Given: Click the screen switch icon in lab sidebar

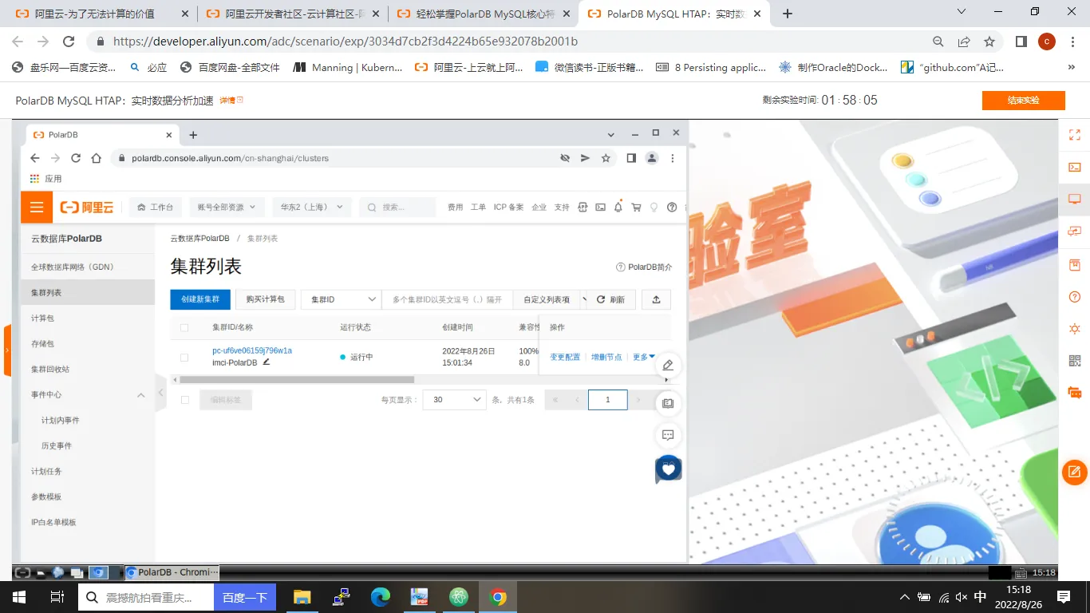Looking at the screenshot, I should (x=1074, y=231).
